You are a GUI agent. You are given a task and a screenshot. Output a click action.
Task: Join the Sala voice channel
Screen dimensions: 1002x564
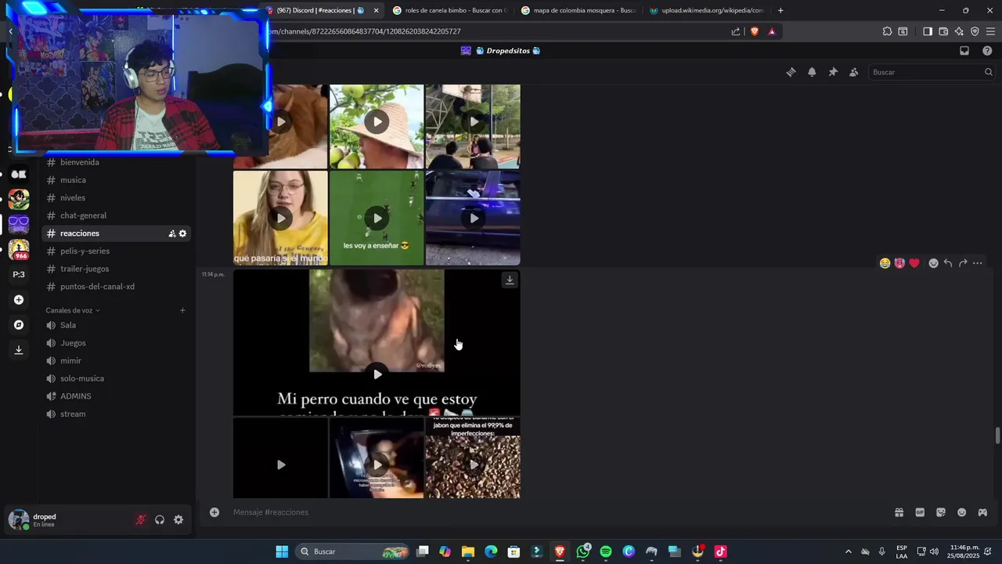[116, 325]
